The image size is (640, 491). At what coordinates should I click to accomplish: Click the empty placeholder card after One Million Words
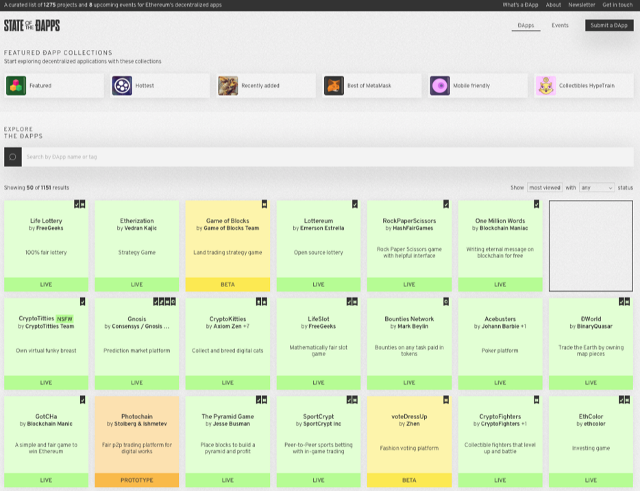point(591,245)
